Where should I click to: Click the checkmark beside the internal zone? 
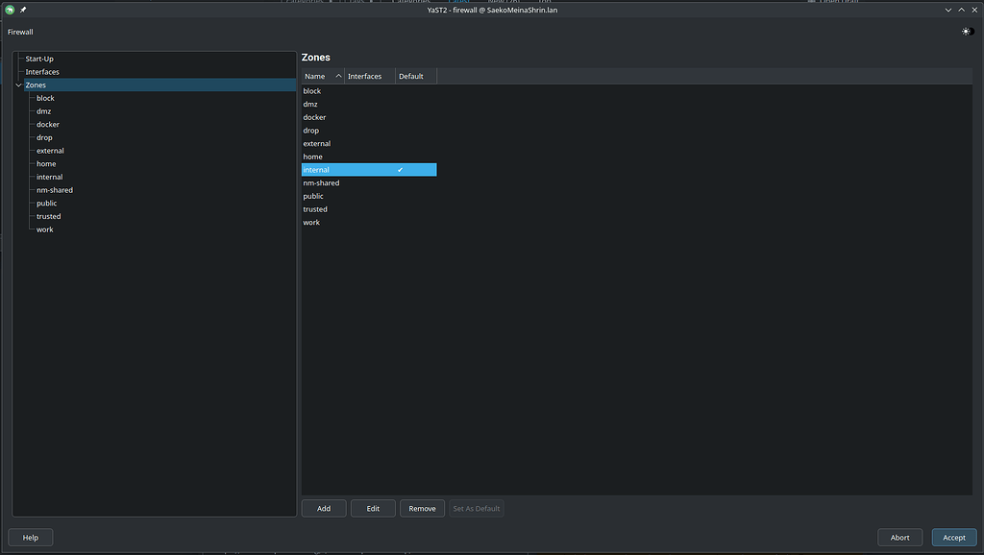pos(401,169)
